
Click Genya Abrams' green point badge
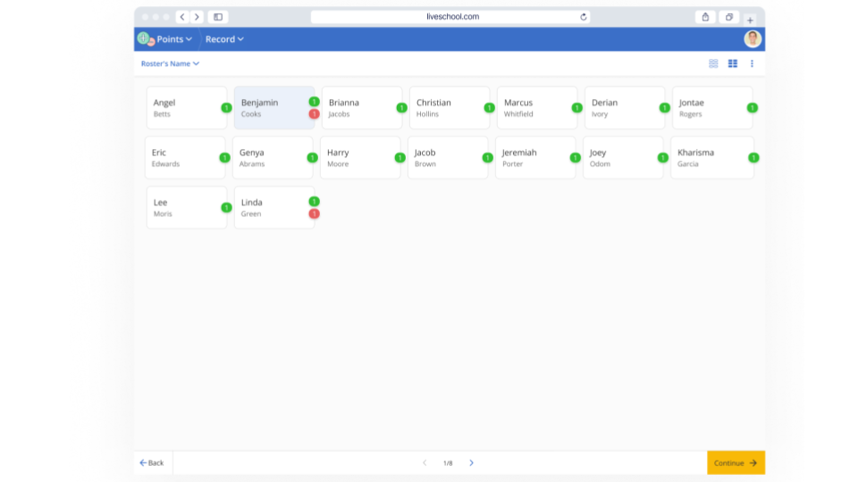tap(313, 157)
